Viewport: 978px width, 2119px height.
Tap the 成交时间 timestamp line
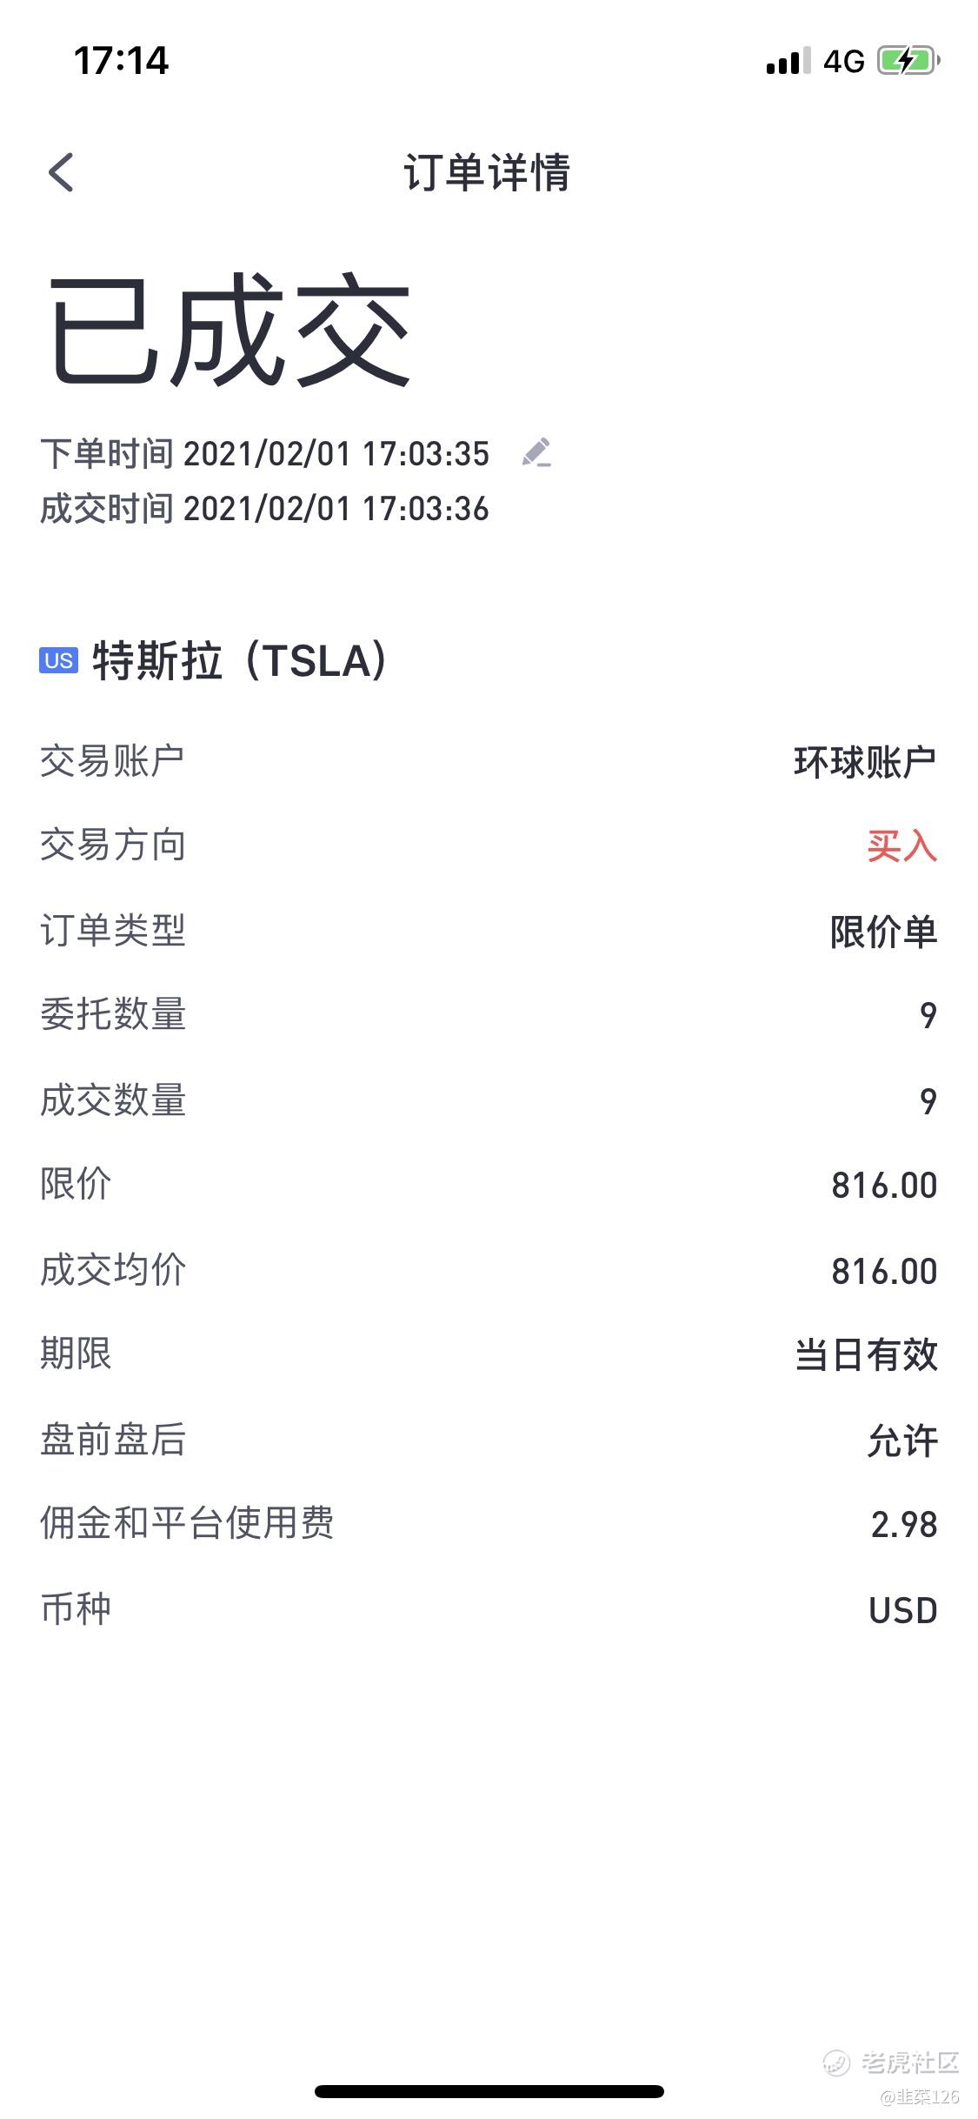point(265,509)
